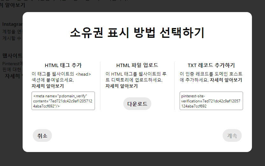Click the 취소 cancel button

click(42, 135)
